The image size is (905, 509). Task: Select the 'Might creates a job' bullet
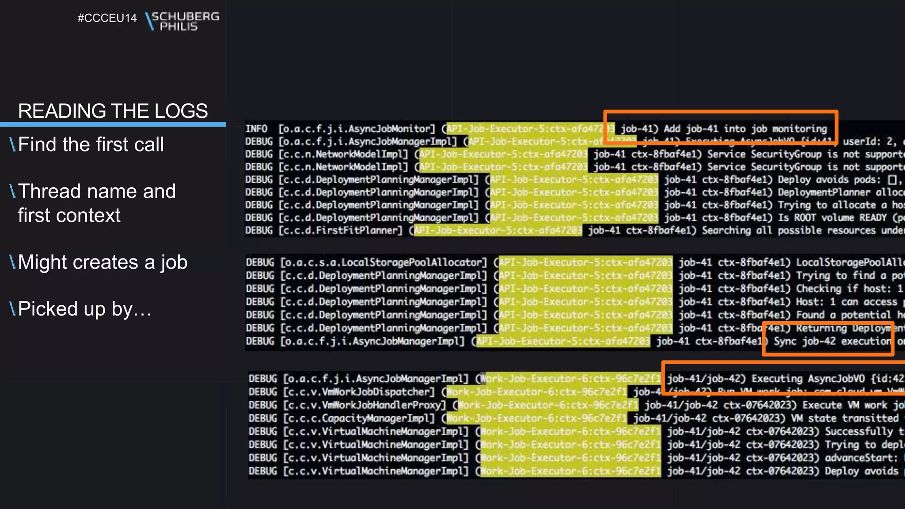click(99, 262)
